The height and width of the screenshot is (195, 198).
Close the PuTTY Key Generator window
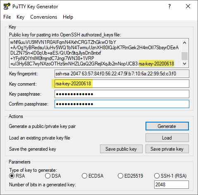(x=188, y=6)
